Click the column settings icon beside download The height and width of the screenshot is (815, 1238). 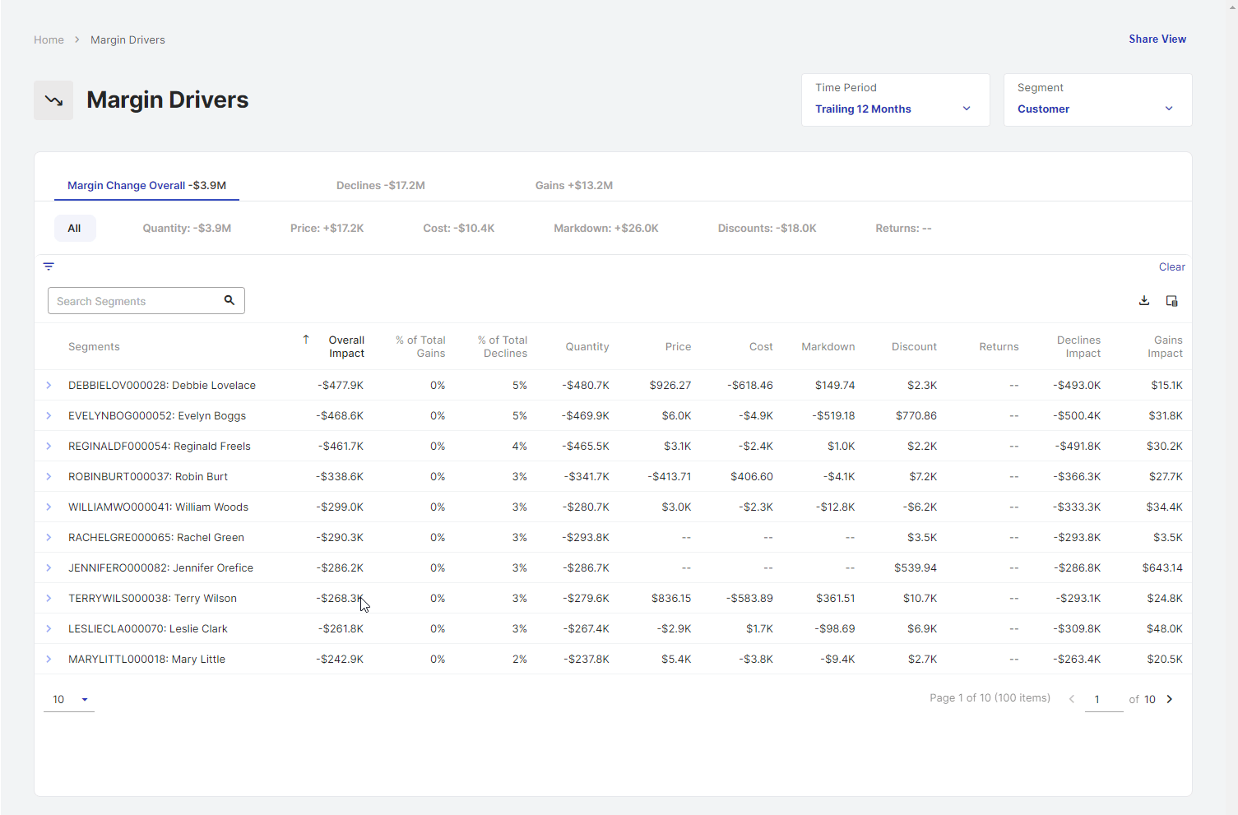pos(1172,301)
